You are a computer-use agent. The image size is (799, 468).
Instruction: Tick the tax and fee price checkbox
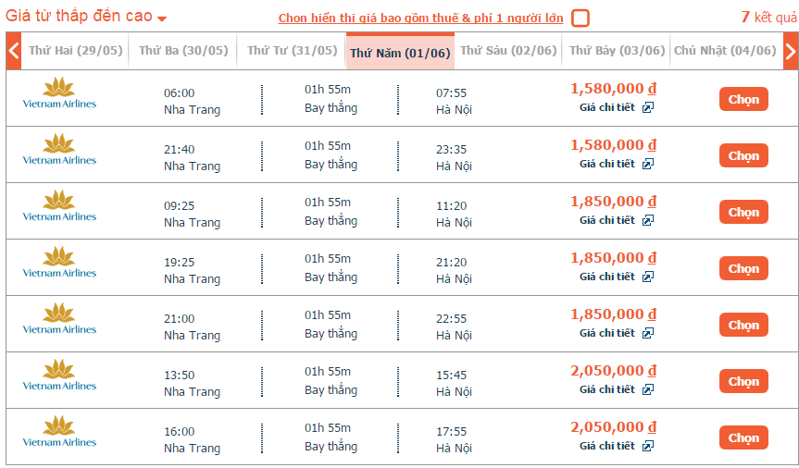(580, 18)
